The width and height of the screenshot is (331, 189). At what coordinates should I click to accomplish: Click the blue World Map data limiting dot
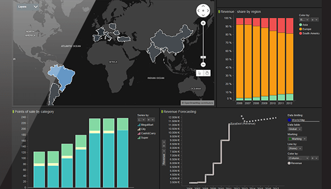(289, 120)
